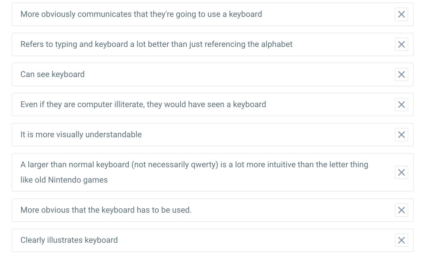425x255 pixels.
Task: Select the 'Can see keyboard' text
Action: 52,74
